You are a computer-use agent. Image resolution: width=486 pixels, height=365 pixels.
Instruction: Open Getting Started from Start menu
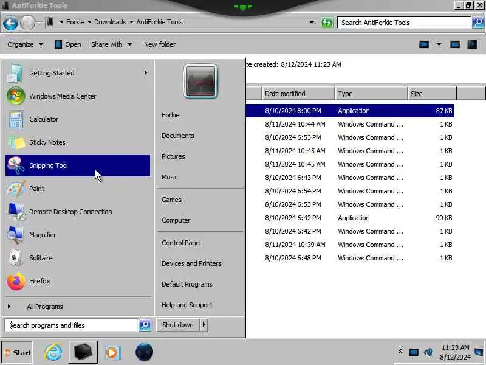click(x=78, y=73)
